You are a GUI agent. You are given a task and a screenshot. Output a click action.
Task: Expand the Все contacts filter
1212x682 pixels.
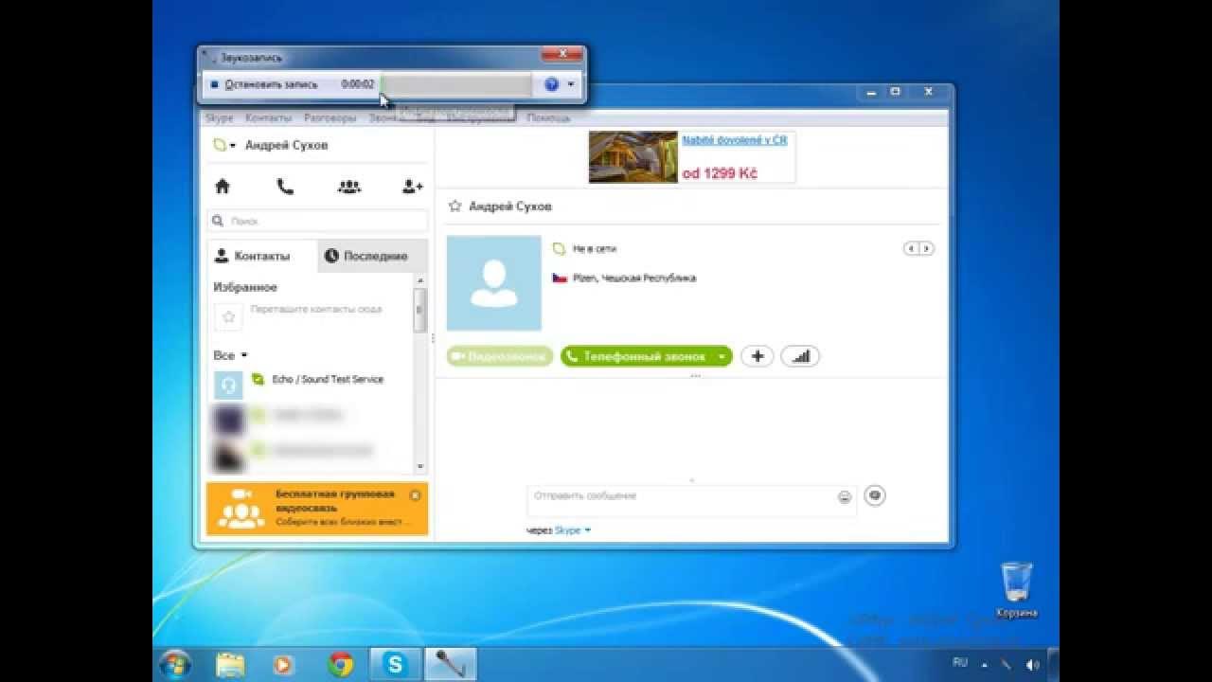244,355
